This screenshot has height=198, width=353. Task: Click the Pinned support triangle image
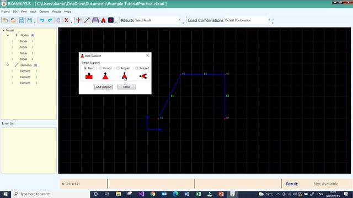[x=105, y=76]
